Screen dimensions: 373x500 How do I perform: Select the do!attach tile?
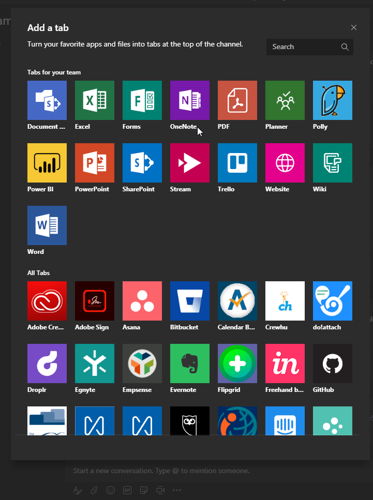point(333,301)
